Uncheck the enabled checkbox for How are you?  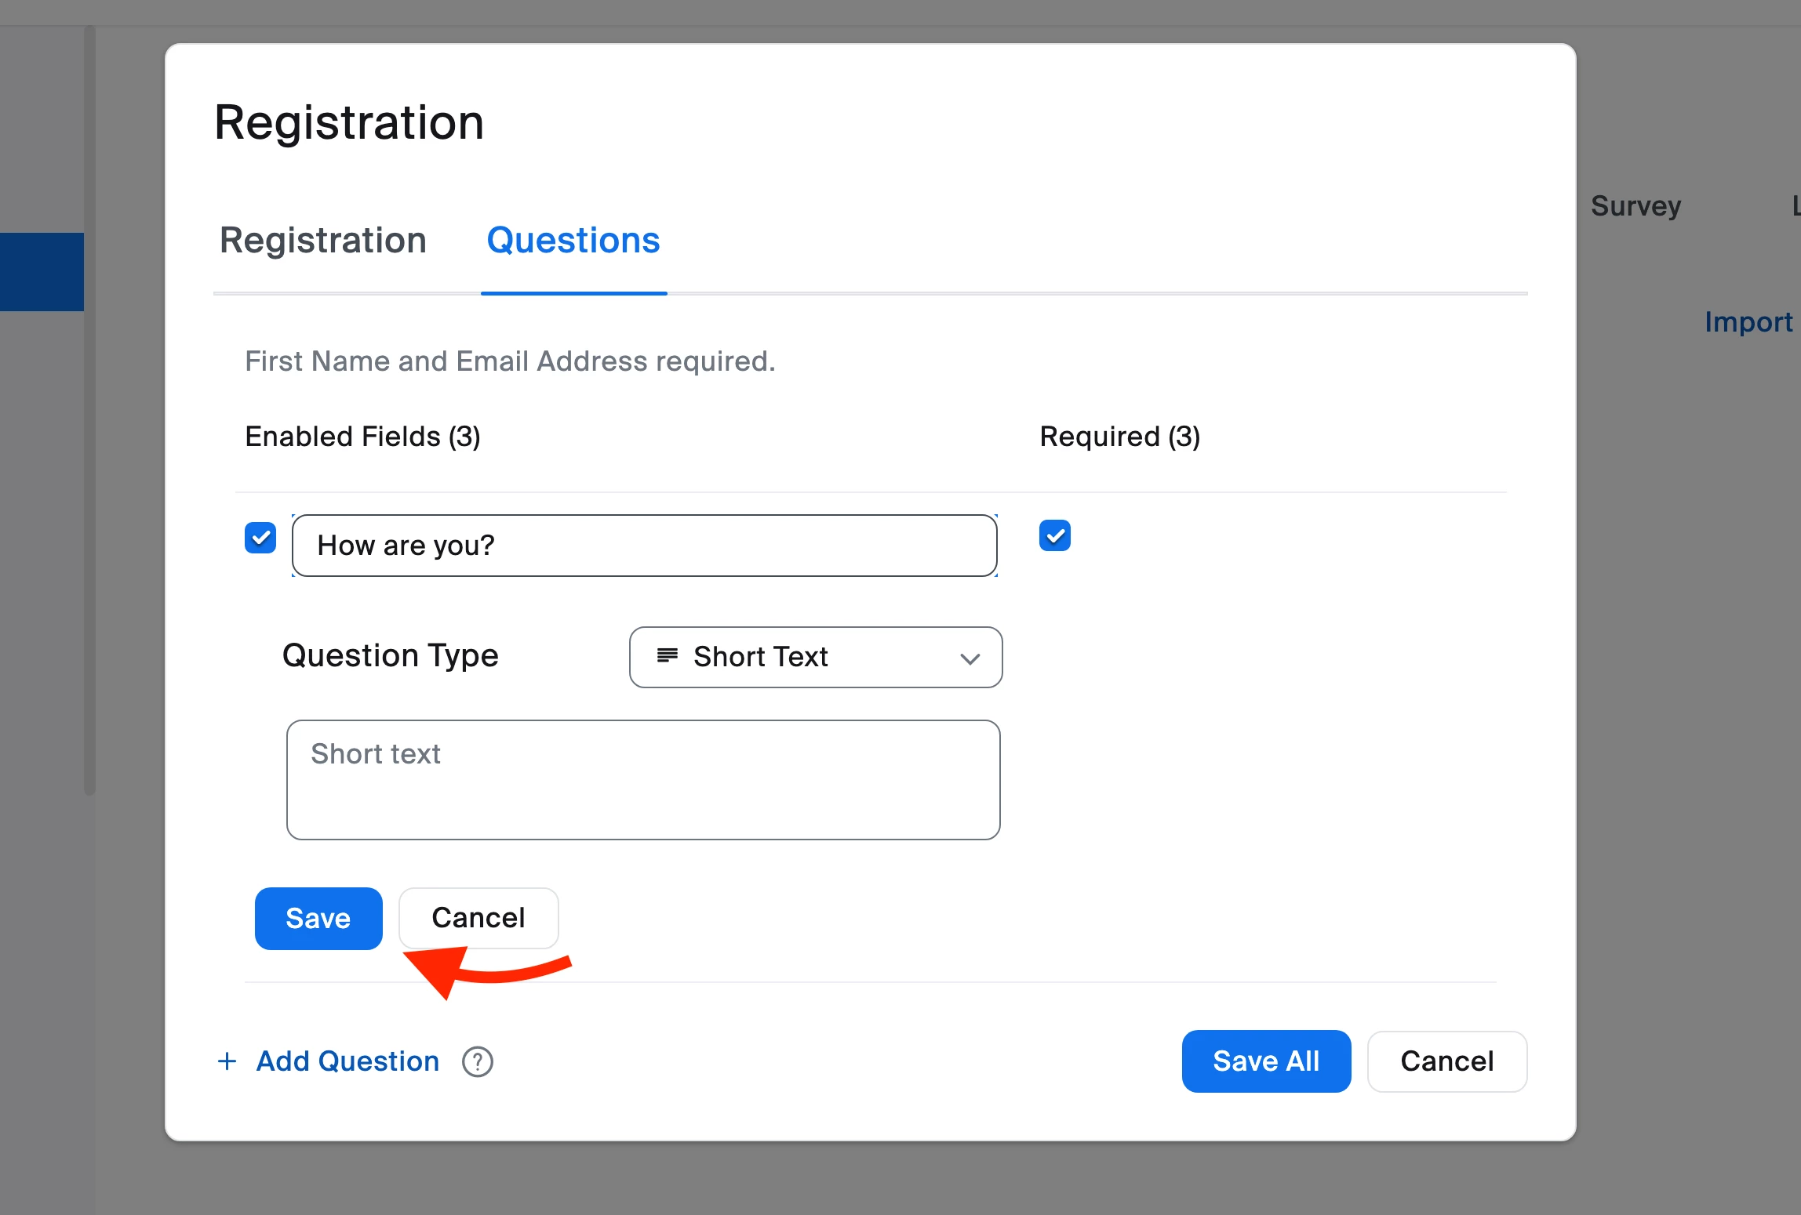point(260,538)
